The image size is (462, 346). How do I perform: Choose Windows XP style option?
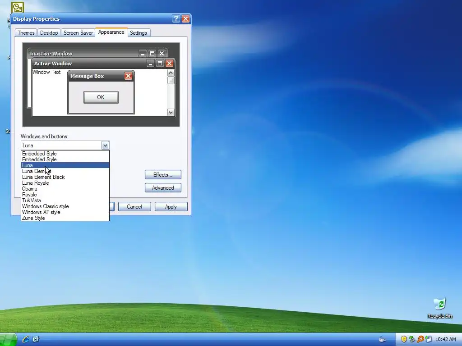[x=65, y=213]
